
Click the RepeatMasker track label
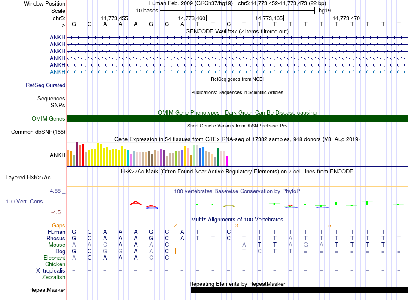coord(47,290)
